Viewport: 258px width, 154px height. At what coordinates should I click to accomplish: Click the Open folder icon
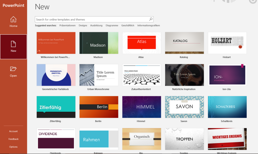pyautogui.click(x=13, y=69)
